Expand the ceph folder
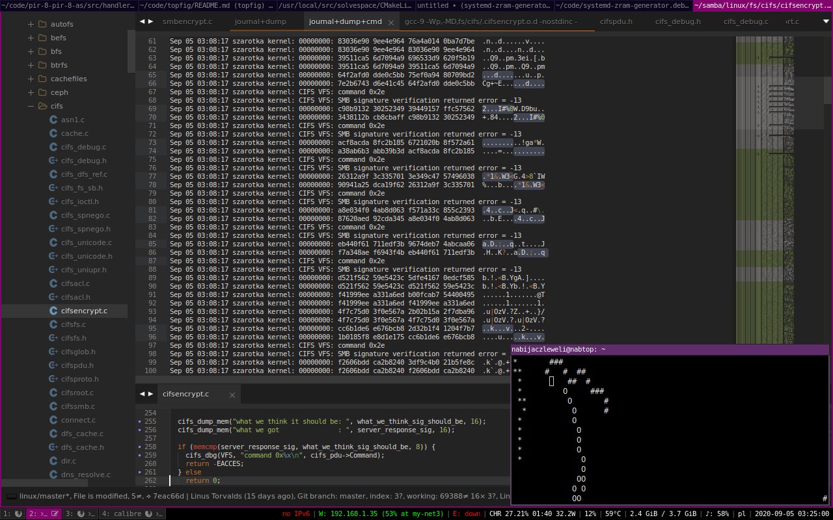833x520 pixels. click(x=31, y=92)
